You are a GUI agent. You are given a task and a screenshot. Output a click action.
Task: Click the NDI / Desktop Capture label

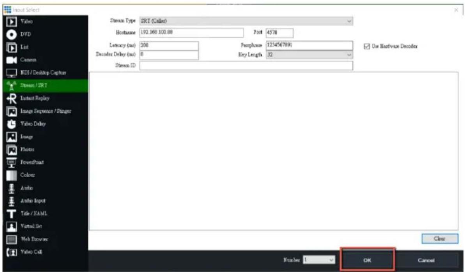pyautogui.click(x=43, y=72)
